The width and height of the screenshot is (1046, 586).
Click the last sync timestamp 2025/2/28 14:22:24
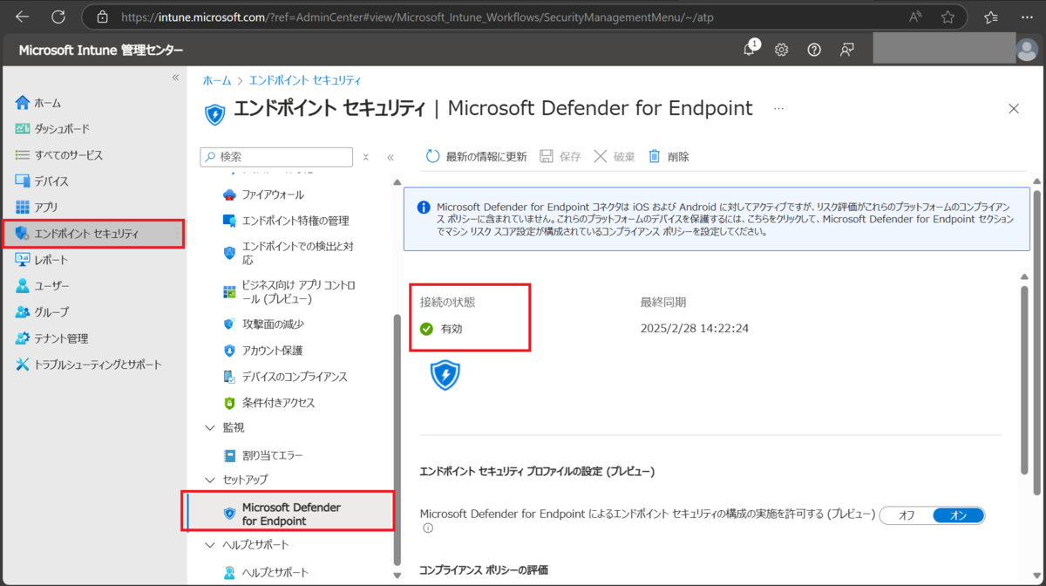point(695,329)
